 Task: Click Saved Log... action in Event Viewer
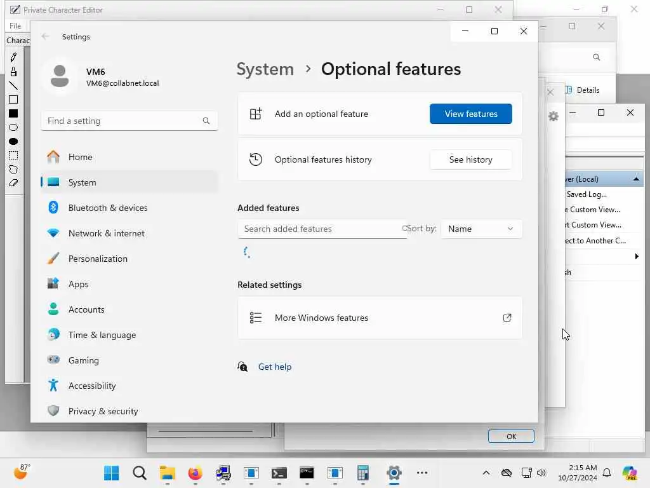[x=587, y=194]
